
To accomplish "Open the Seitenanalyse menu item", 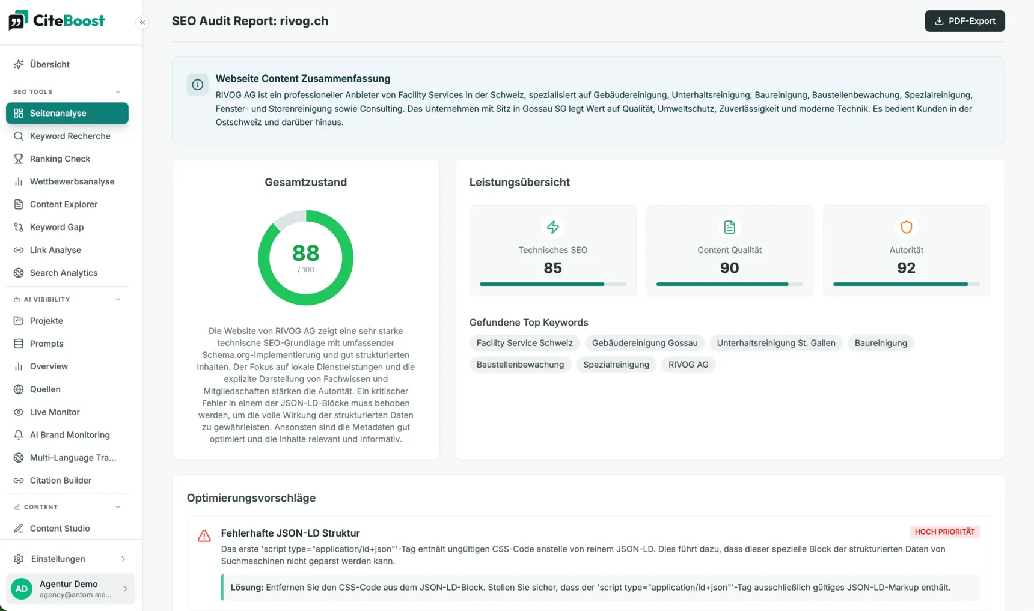I will coord(67,113).
